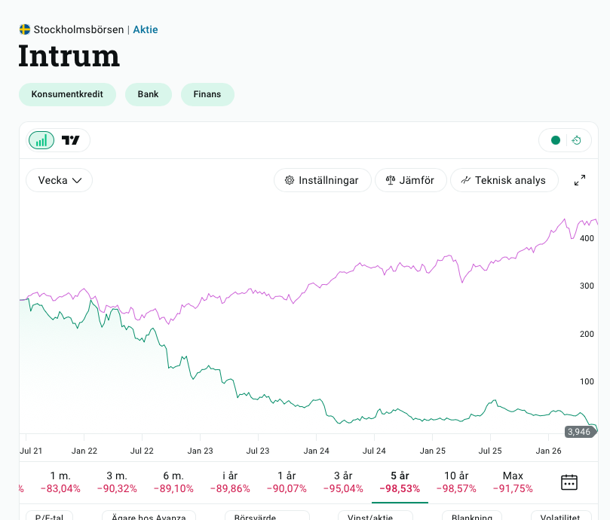Viewport: 610px width, 520px height.
Task: Click the Volatilitet card
Action: (561, 515)
